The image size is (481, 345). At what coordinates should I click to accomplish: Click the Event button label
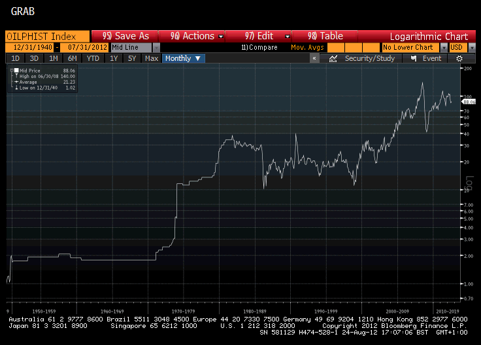tap(432, 58)
